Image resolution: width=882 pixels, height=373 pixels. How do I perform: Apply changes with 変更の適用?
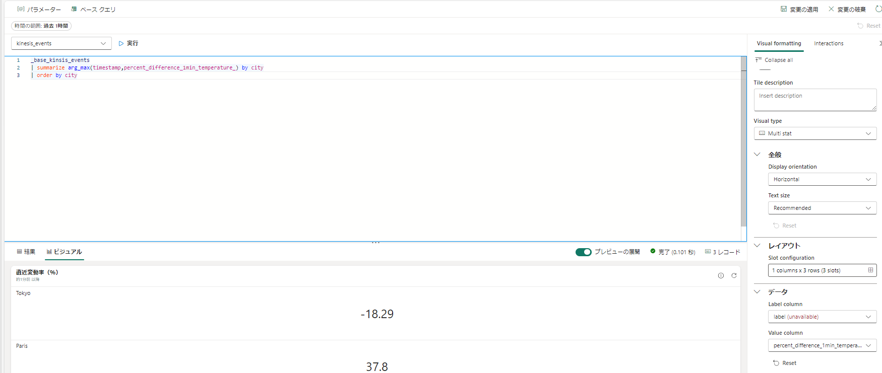tap(799, 10)
